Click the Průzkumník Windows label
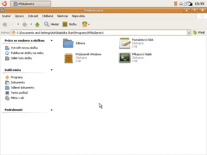This screenshot has width=207, height=155. (x=88, y=54)
